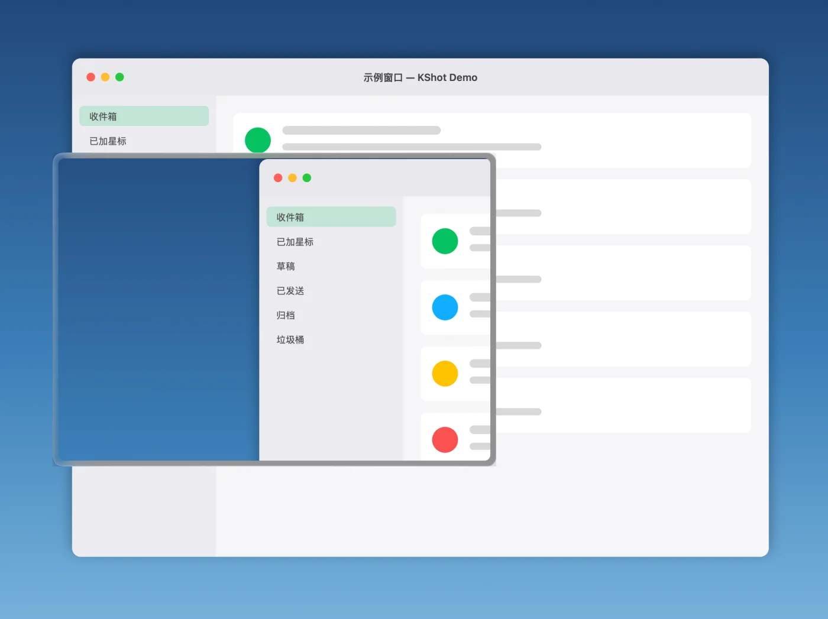
Task: Open first message's subject placeholder in back window
Action: click(x=361, y=130)
